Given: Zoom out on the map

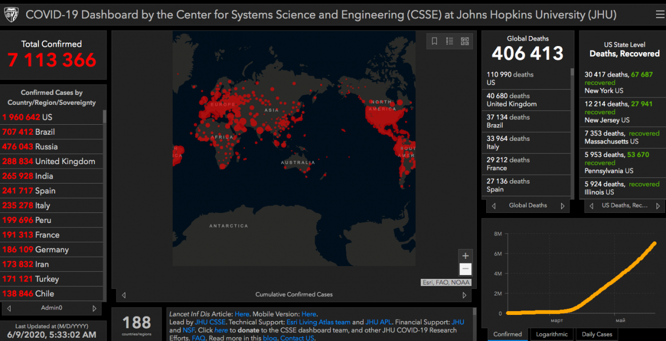Looking at the screenshot, I should pyautogui.click(x=466, y=269).
